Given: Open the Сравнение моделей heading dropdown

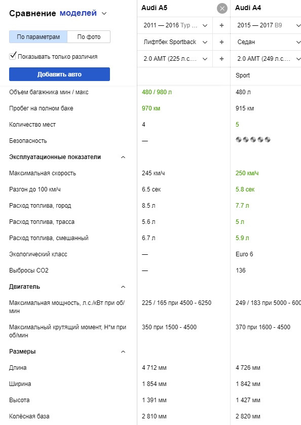Looking at the screenshot, I should pyautogui.click(x=104, y=13).
